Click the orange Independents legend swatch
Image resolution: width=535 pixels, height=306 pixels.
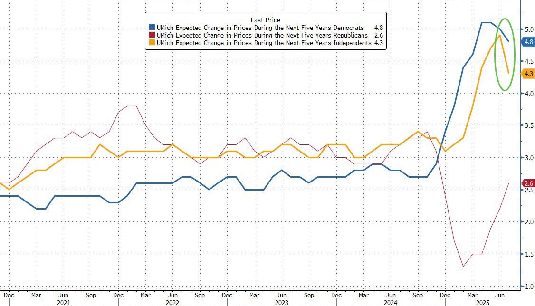coord(152,43)
